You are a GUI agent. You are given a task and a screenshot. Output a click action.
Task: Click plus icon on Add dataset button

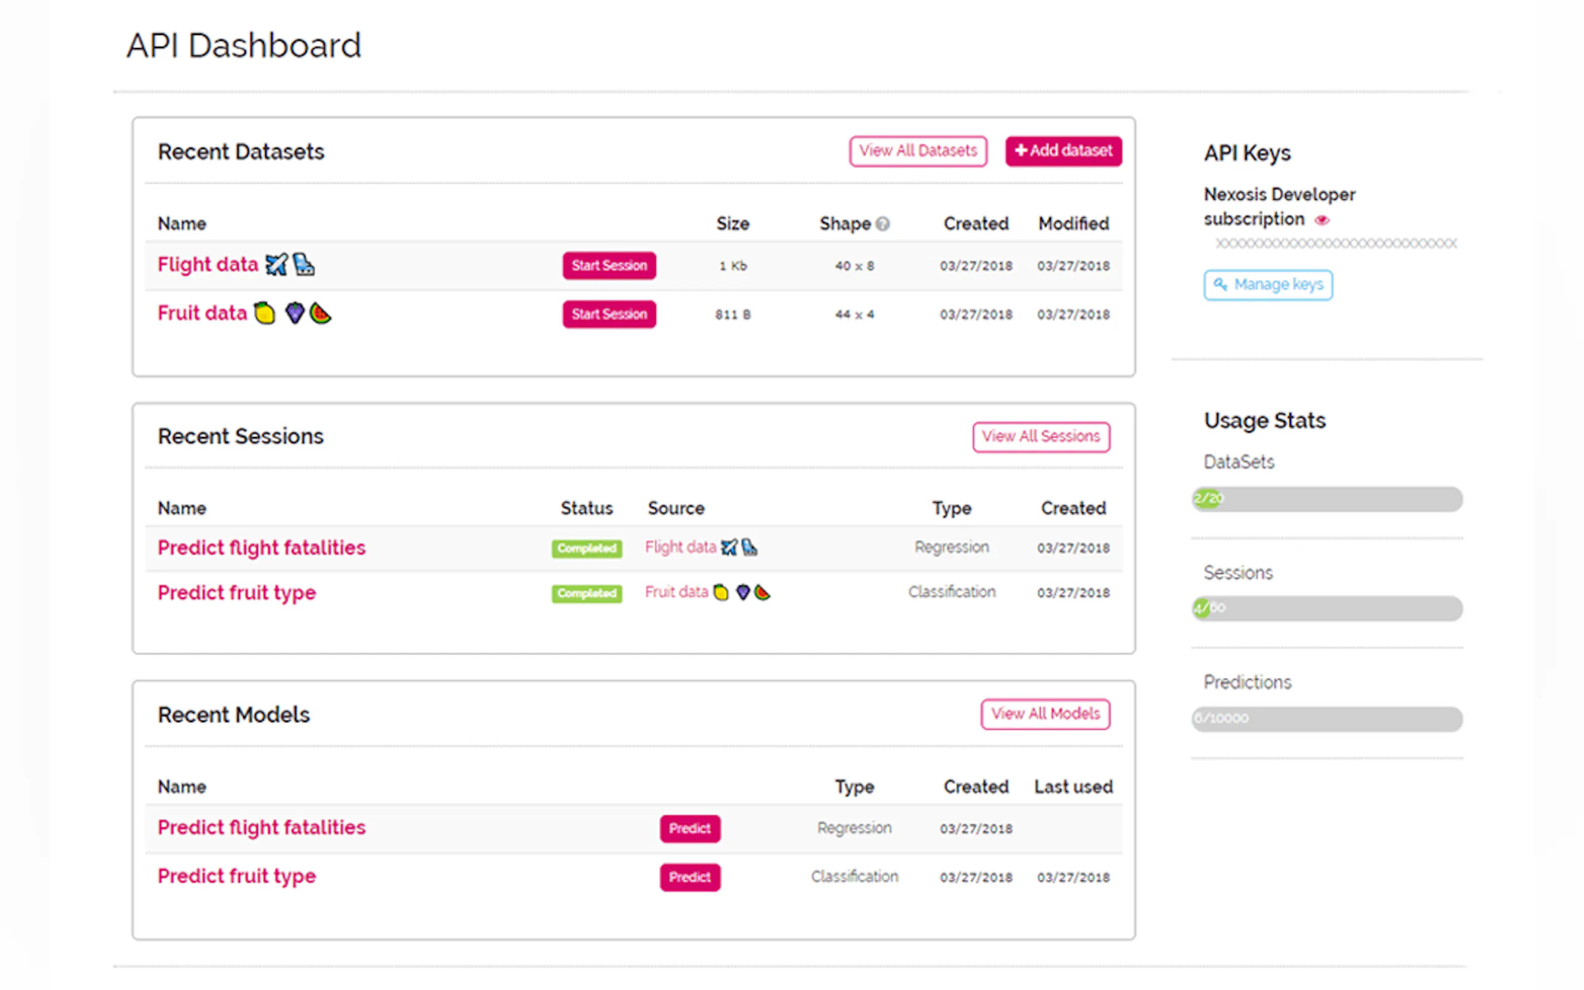[1020, 151]
